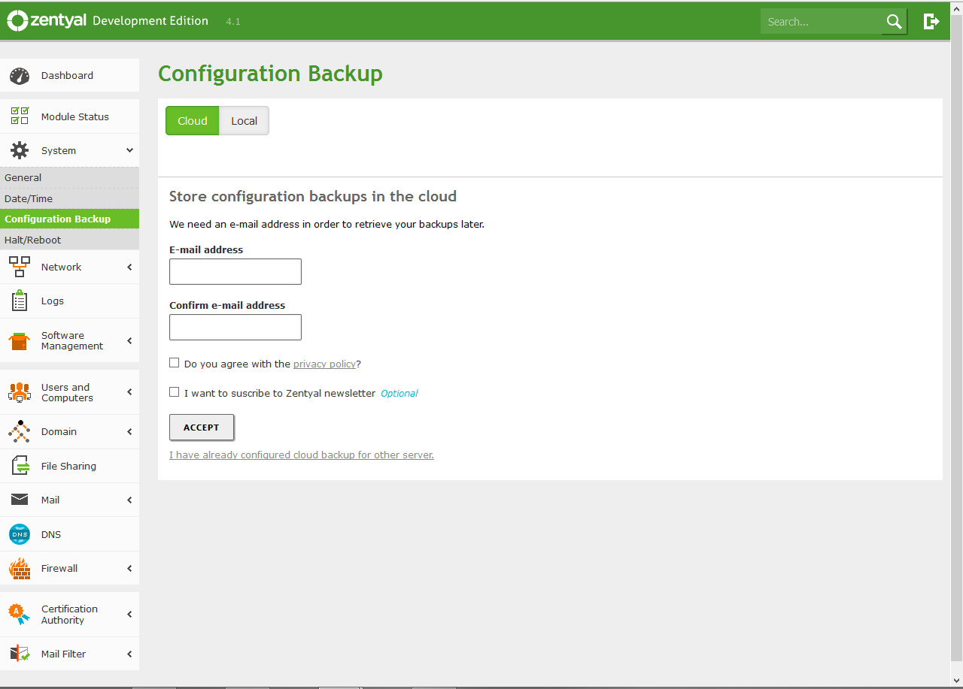The image size is (963, 689).
Task: Expand the Mail menu arrow
Action: 129,500
